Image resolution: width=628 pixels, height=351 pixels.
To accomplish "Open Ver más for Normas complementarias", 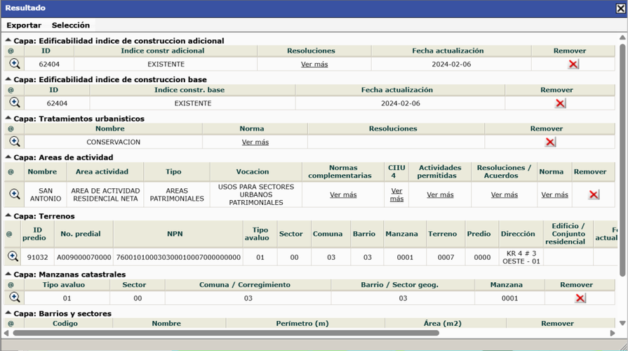I will 343,194.
